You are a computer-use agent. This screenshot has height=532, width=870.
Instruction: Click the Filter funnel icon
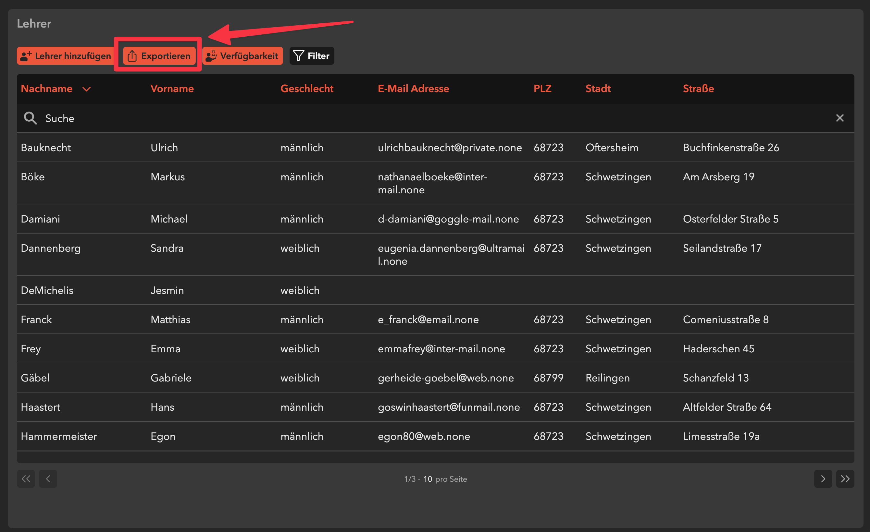(x=298, y=56)
